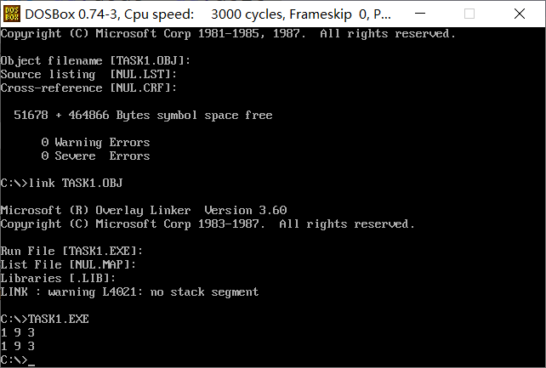The height and width of the screenshot is (368, 546).
Task: Click the '0 Severe Errors' text
Action: [x=95, y=156]
